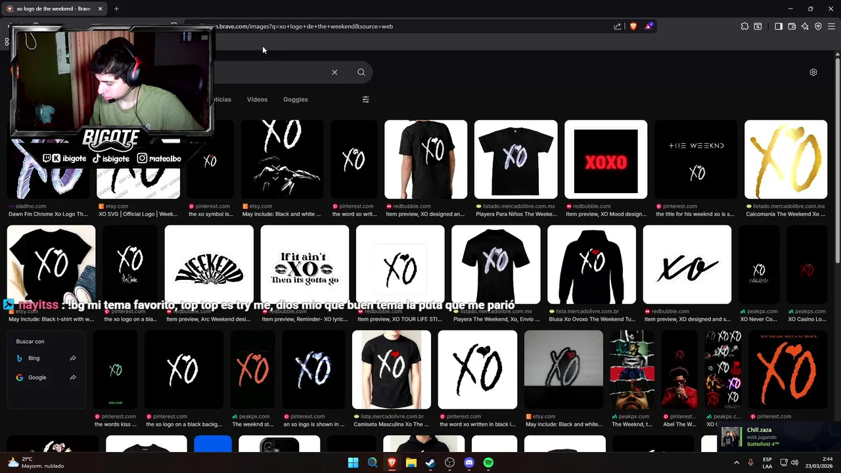Click 'Camiseta Masculina Xo The...' caption

point(391,424)
